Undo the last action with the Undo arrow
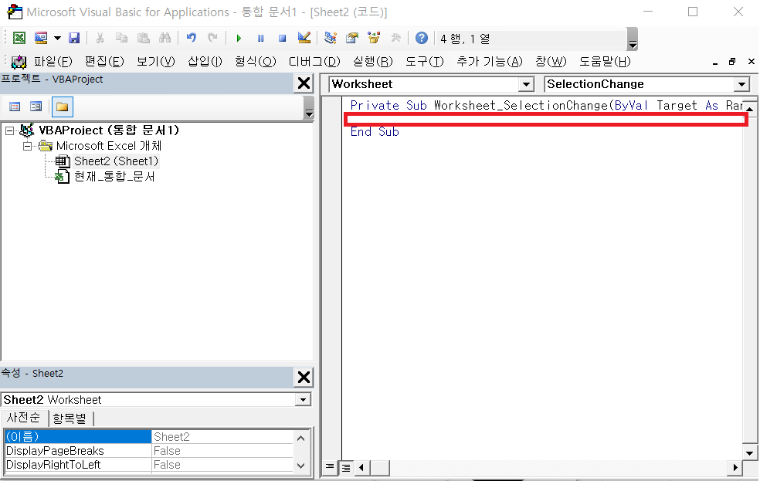The width and height of the screenshot is (760, 481). click(x=191, y=38)
